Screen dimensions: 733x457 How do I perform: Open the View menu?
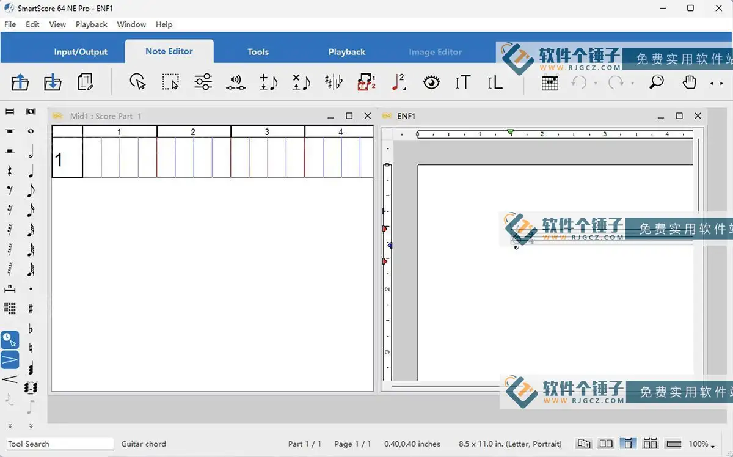click(x=57, y=24)
